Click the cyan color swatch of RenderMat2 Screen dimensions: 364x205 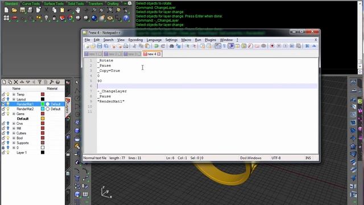coord(43,109)
